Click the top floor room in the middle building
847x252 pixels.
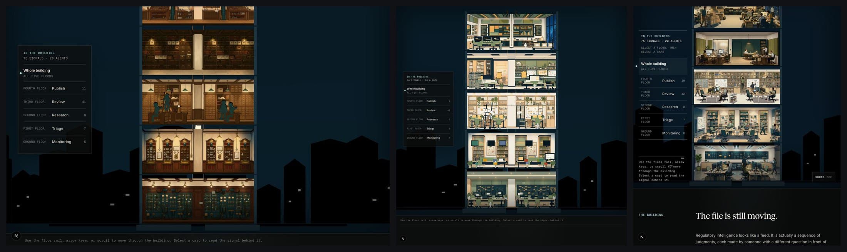(511, 31)
